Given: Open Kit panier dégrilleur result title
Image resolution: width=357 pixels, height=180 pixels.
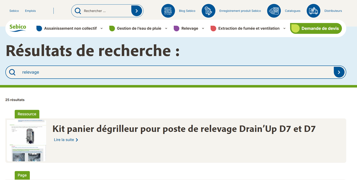Looking at the screenshot, I should pyautogui.click(x=184, y=129).
